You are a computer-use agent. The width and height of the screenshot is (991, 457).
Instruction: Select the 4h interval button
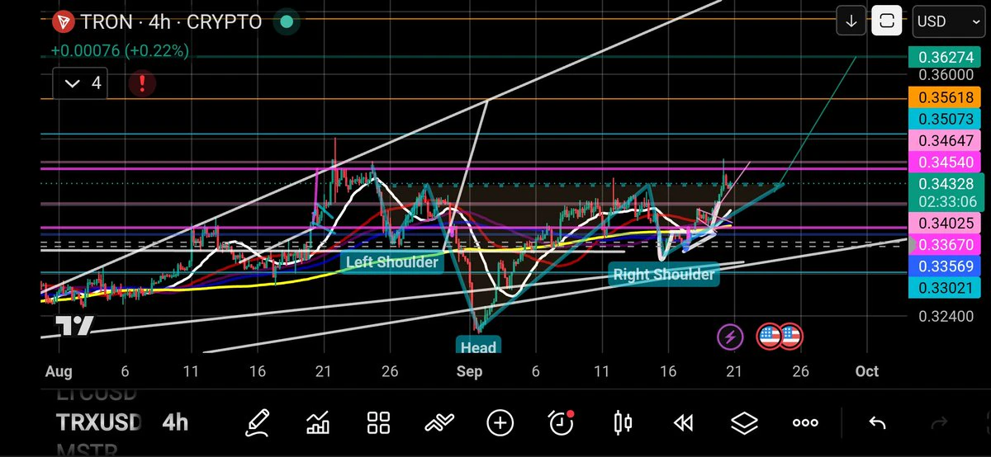click(175, 423)
